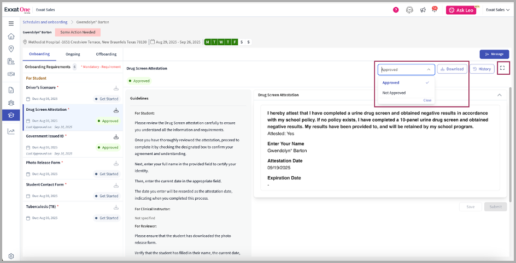Screen dimensions: 516x263
Task: Click the approval status combo box field
Action: (406, 69)
